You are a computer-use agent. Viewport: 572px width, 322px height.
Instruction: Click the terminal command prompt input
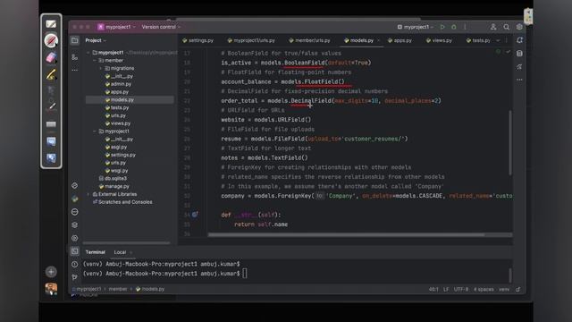pos(245,274)
